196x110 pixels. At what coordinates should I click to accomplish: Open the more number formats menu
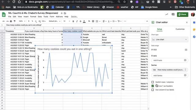(x=43, y=21)
